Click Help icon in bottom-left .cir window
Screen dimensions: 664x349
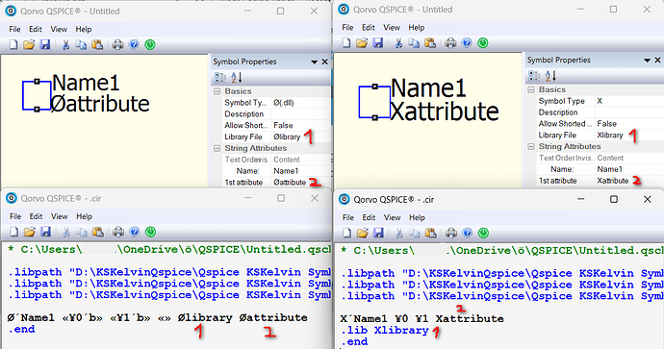coord(134,232)
